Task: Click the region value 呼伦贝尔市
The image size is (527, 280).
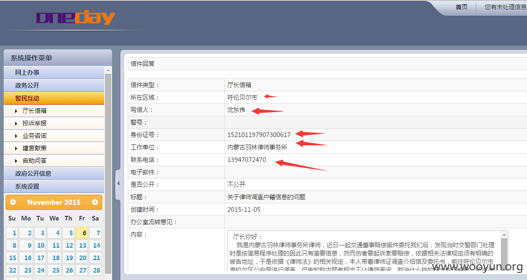Action: (242, 97)
